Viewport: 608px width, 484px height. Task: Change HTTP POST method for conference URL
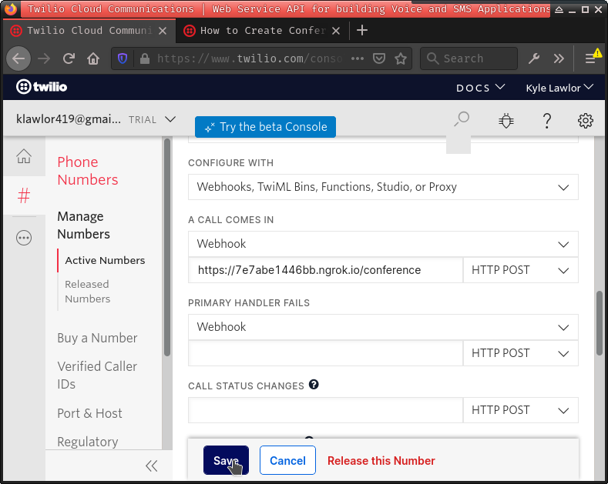pos(520,270)
